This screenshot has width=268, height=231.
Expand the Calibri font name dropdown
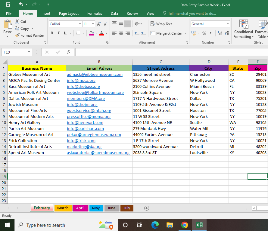coord(80,24)
